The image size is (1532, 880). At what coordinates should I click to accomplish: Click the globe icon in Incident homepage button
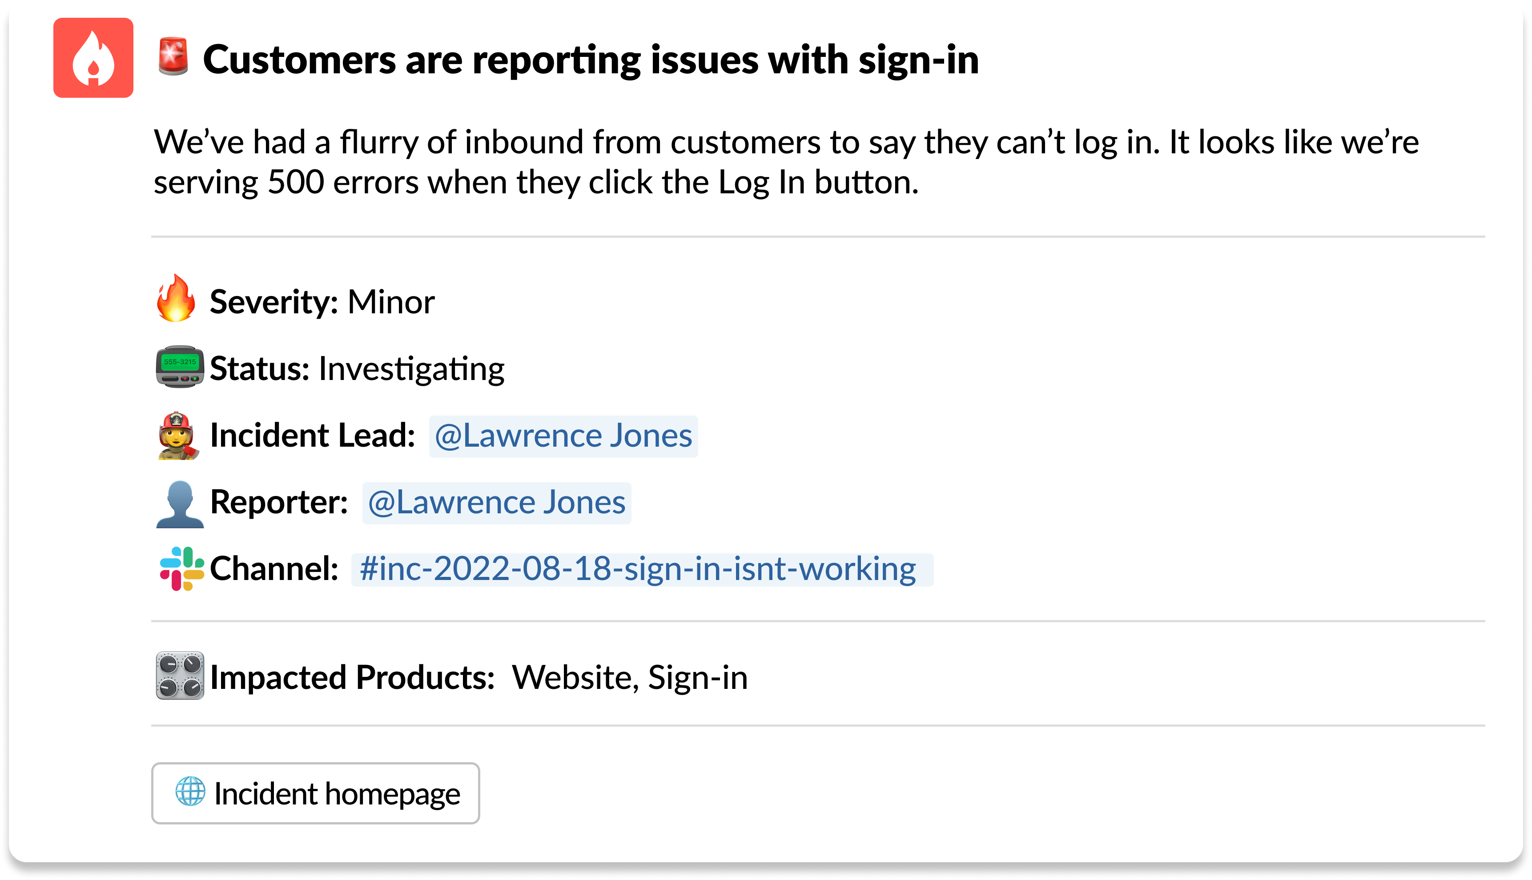click(190, 791)
